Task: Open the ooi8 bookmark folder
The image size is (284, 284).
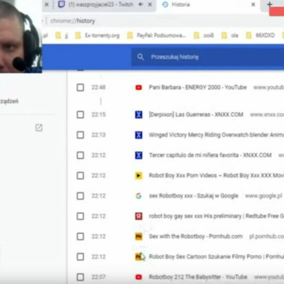Action: click(204, 35)
